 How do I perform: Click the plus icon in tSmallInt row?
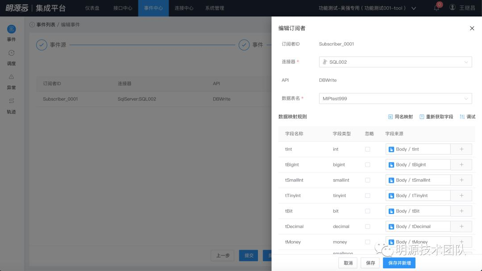coord(461,180)
